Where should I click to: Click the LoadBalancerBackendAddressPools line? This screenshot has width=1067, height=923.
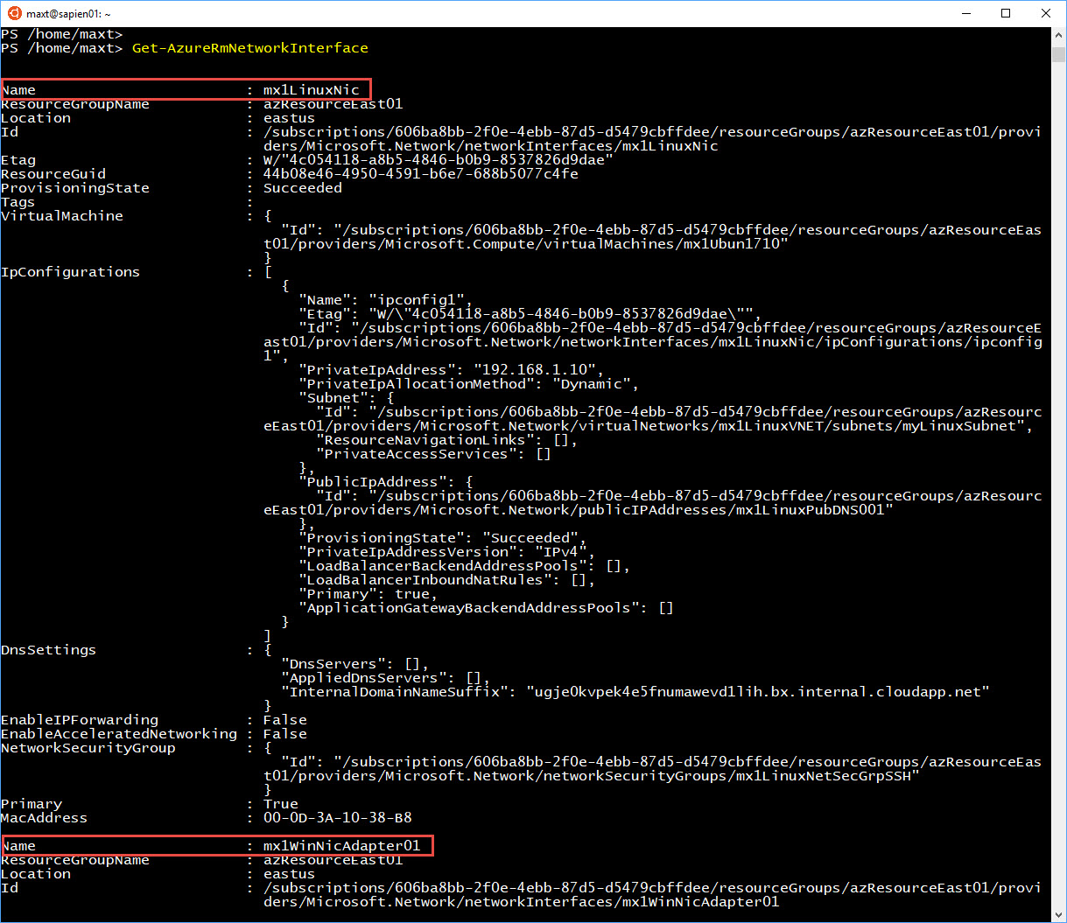pos(464,566)
